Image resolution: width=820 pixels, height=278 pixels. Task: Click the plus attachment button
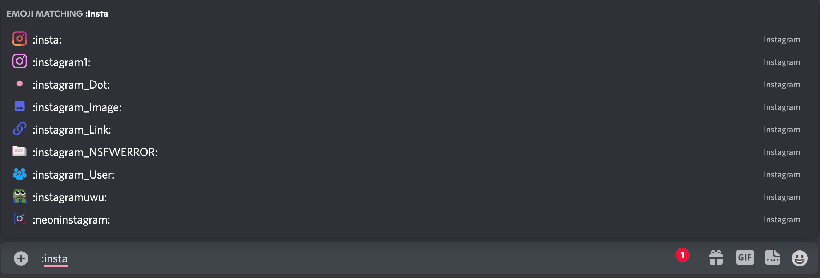21,258
